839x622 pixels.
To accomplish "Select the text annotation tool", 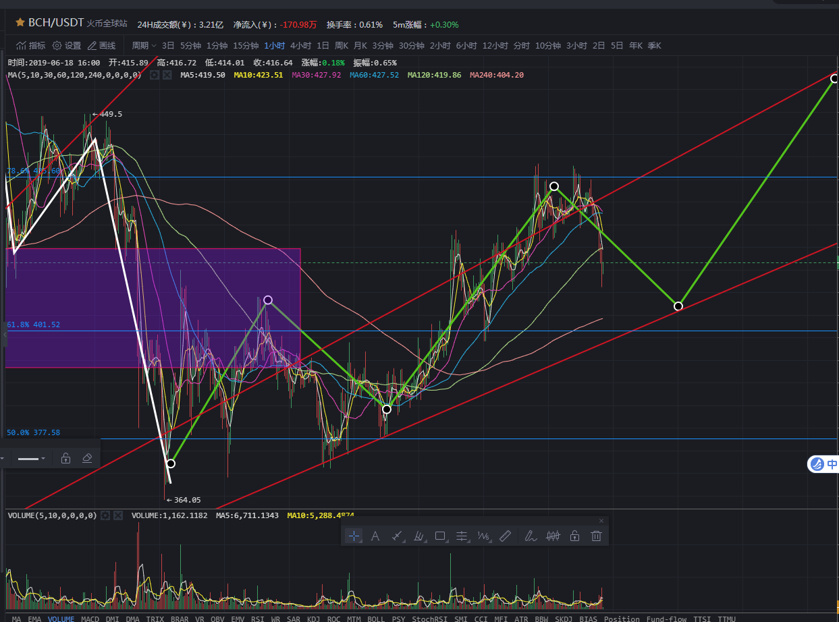I will click(x=375, y=536).
